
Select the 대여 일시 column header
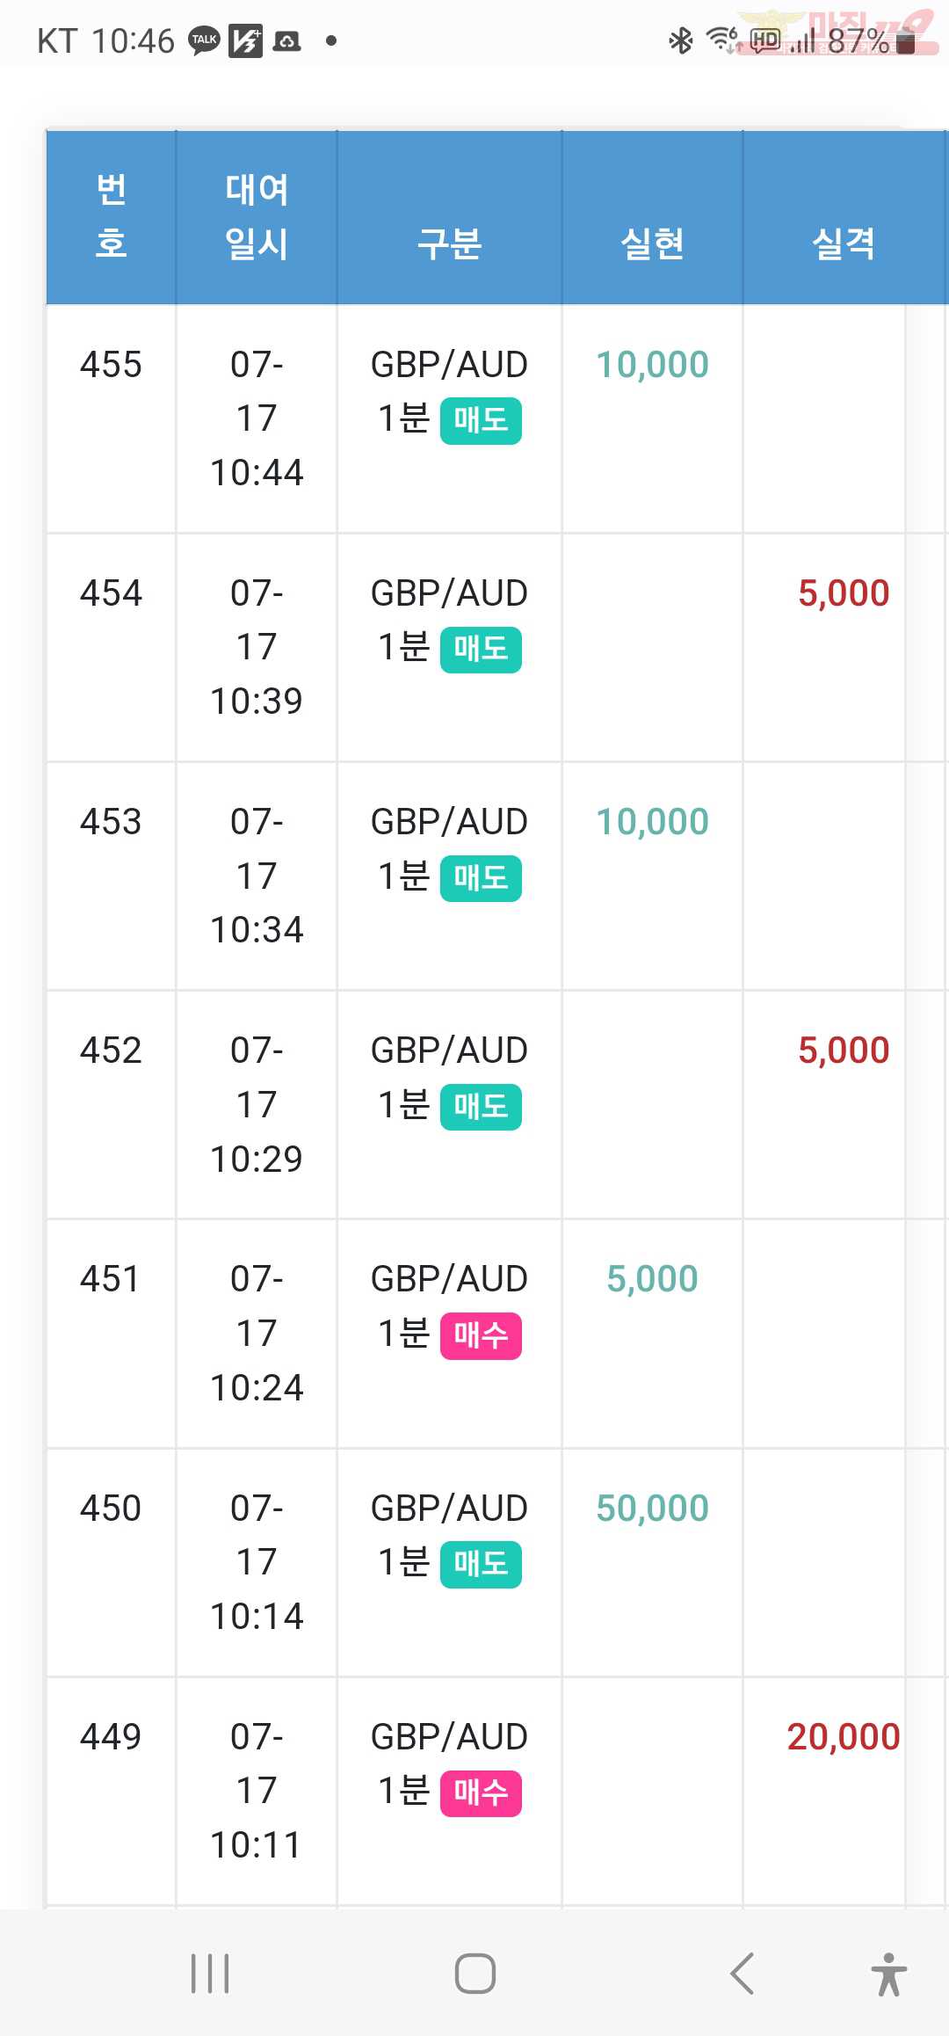[257, 216]
